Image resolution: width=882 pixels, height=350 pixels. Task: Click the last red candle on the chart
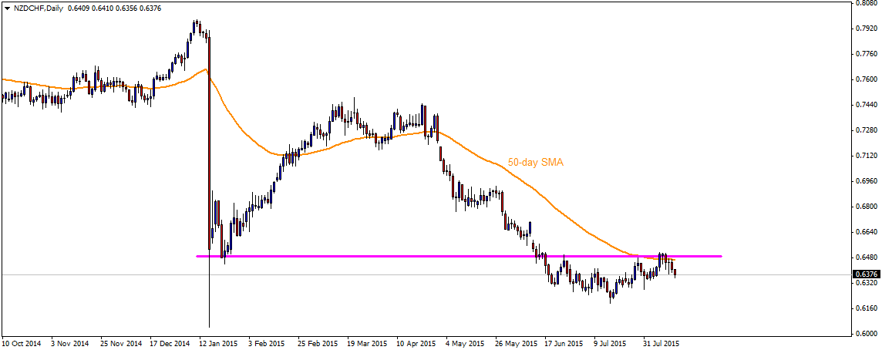[x=675, y=273]
